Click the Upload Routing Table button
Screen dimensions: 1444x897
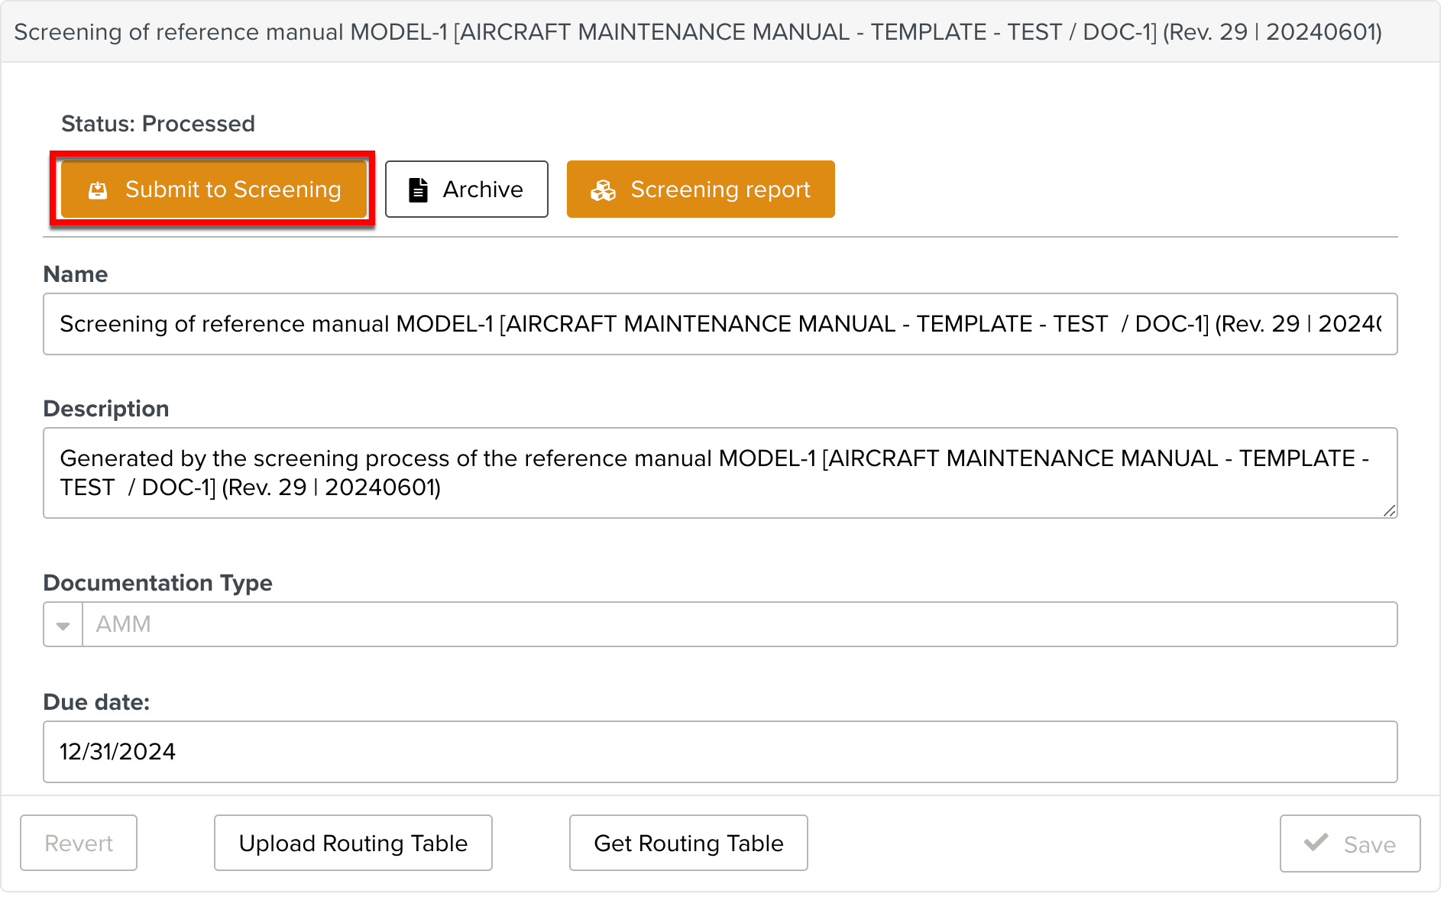(353, 844)
